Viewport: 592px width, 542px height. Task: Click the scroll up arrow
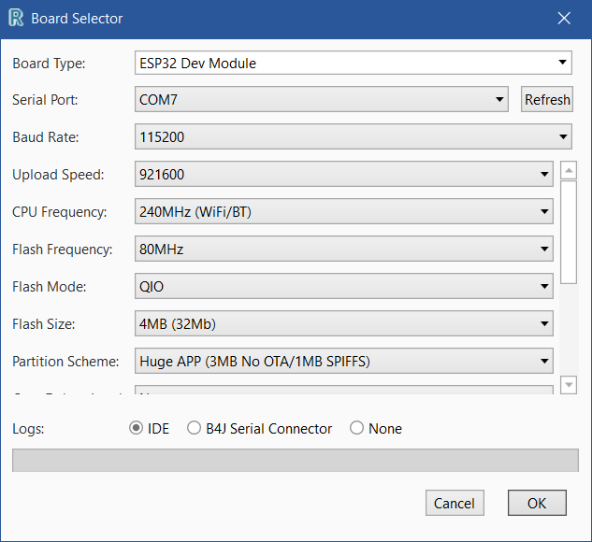point(569,172)
